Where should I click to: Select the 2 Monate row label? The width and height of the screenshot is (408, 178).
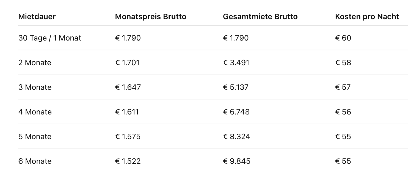35,63
